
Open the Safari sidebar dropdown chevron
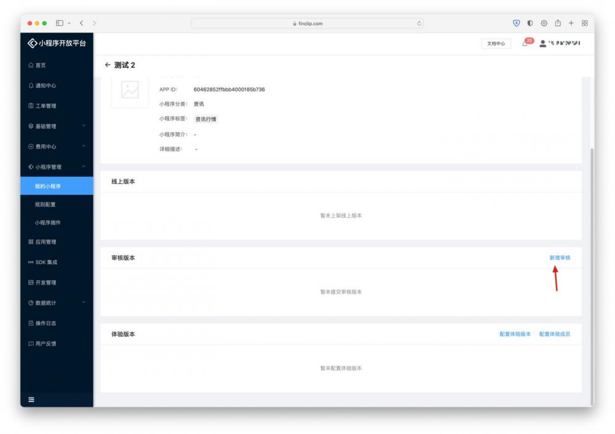[69, 23]
